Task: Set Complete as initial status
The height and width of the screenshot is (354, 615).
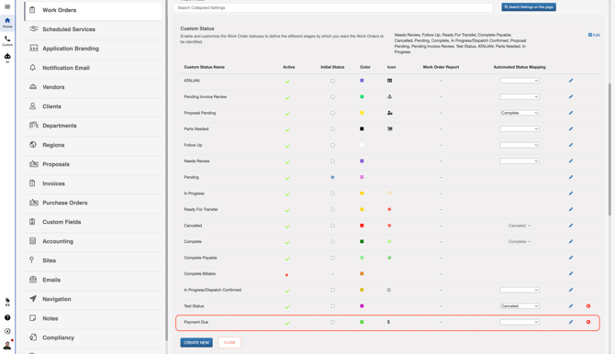Action: click(x=332, y=241)
